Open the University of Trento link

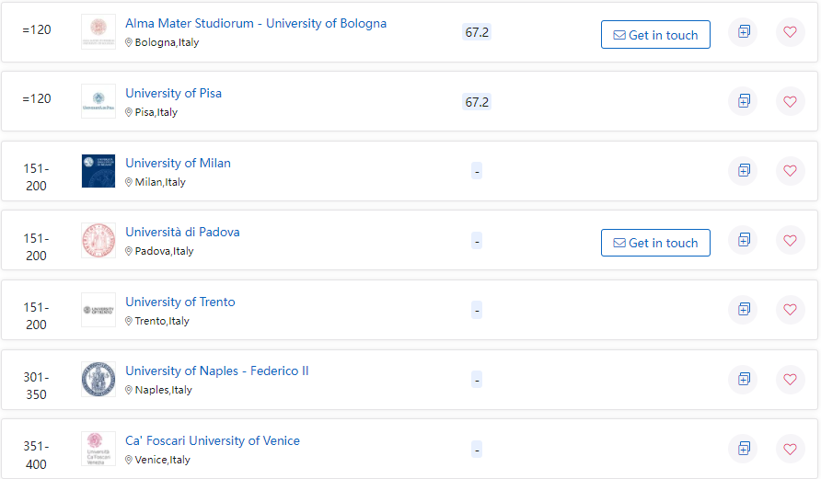[179, 302]
